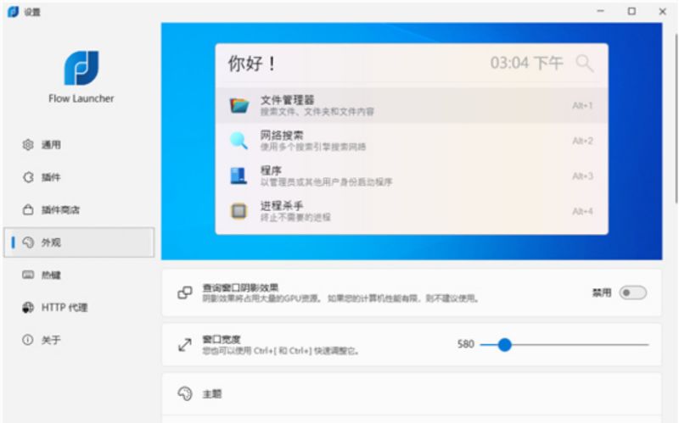Enable the 查询窗口阴影效果 toggle switch

pos(632,292)
